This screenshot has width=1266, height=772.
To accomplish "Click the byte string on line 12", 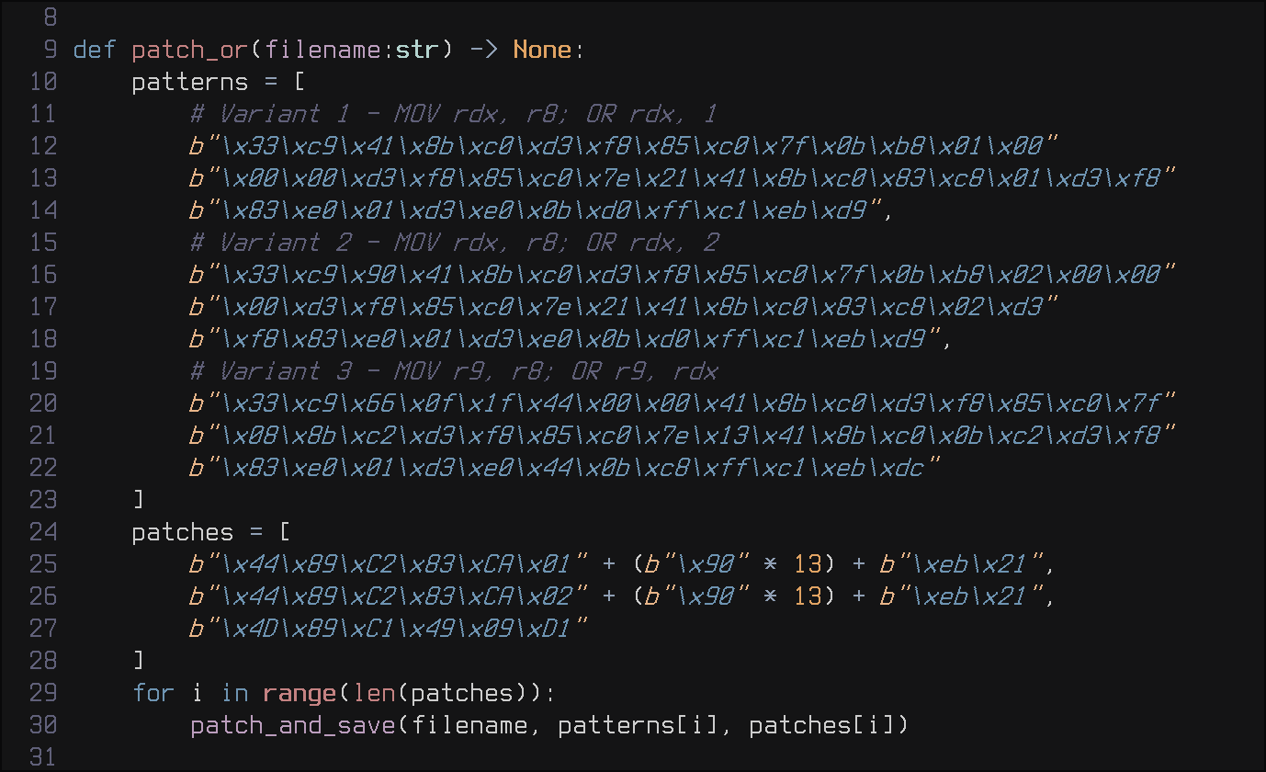I will pyautogui.click(x=623, y=146).
